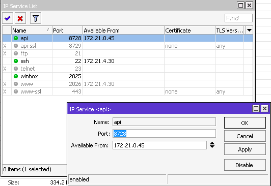This screenshot has height=186, width=271.
Task: Click the gray status dot for ftp
Action: pos(16,53)
